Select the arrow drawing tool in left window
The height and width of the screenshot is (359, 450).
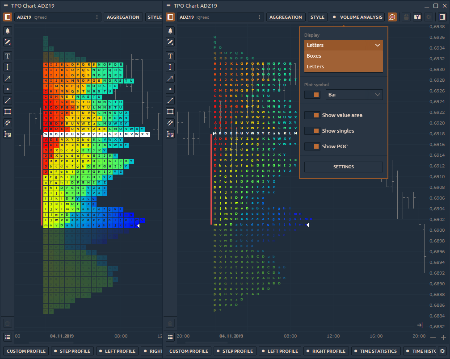point(8,78)
